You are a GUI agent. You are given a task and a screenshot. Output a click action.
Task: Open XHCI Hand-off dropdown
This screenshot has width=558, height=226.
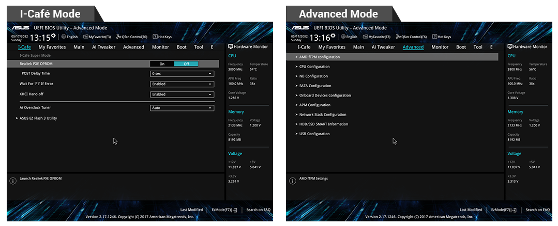182,94
